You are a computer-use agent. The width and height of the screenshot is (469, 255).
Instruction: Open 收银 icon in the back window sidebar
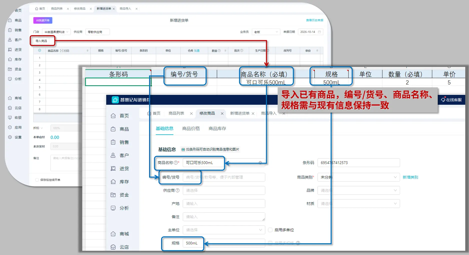pyautogui.click(x=10, y=118)
